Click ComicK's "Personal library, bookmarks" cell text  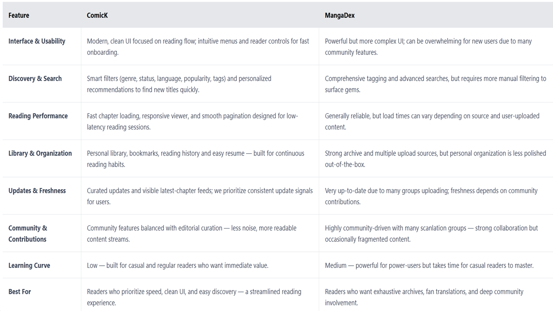pyautogui.click(x=195, y=159)
